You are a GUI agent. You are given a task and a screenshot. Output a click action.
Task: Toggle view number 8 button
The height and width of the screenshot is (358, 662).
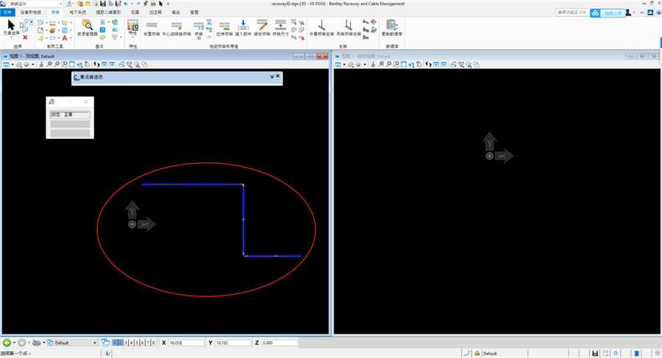click(x=153, y=343)
